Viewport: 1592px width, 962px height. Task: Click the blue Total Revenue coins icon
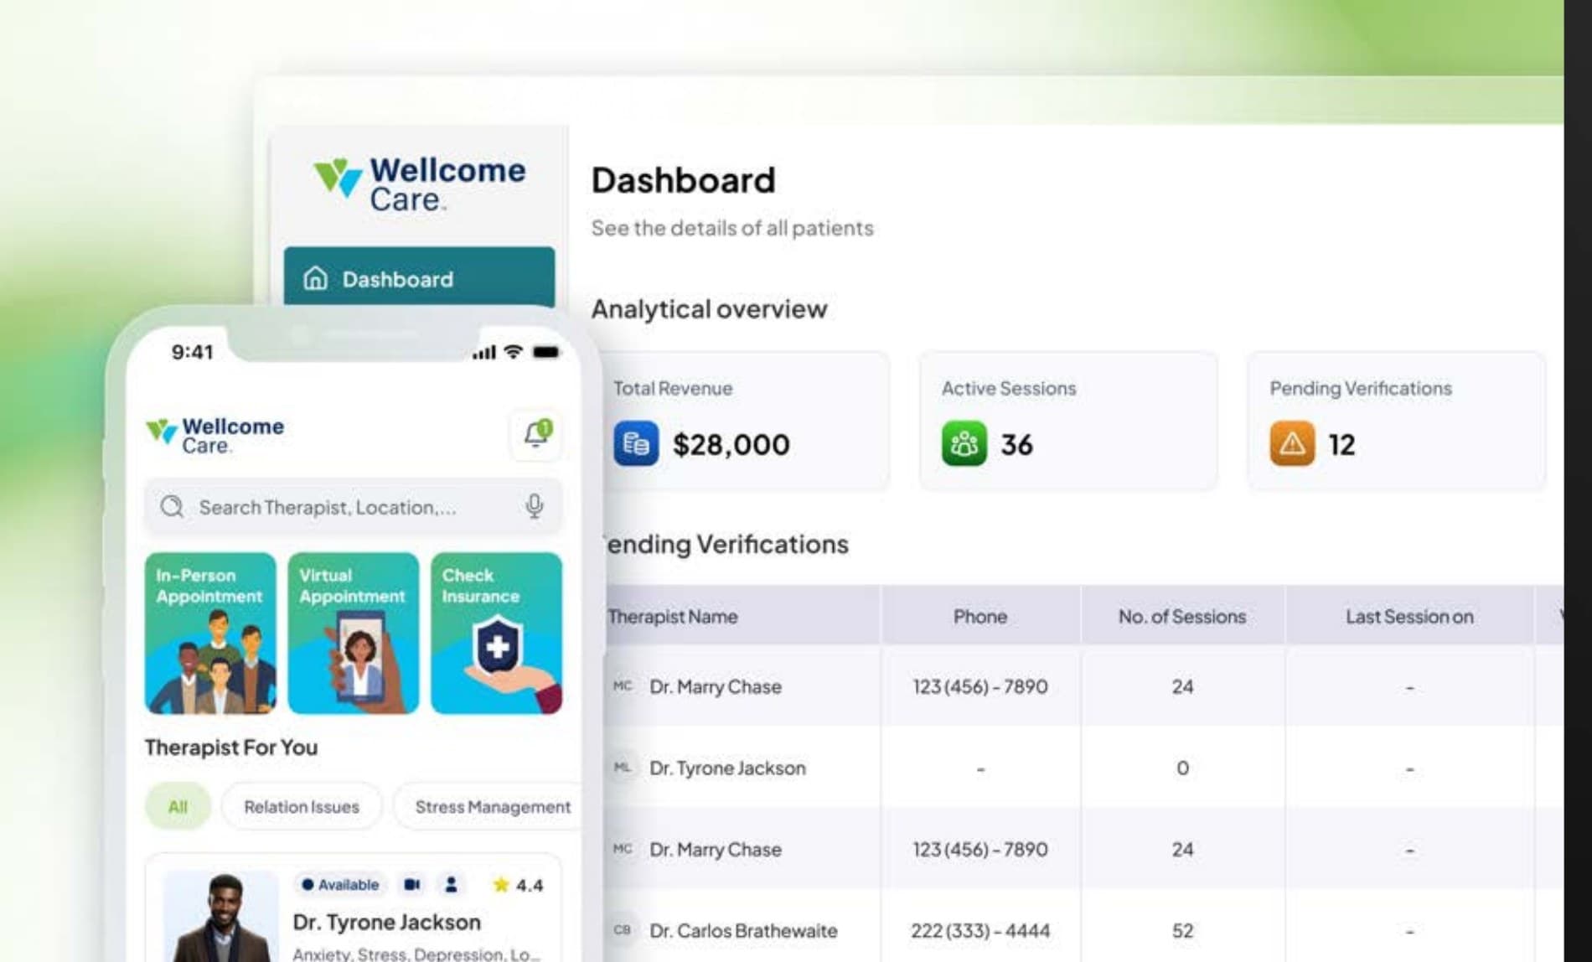[636, 443]
